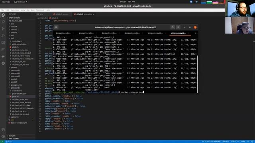Click the new tab icon in terminal header
The height and width of the screenshot is (143, 255).
point(56,27)
